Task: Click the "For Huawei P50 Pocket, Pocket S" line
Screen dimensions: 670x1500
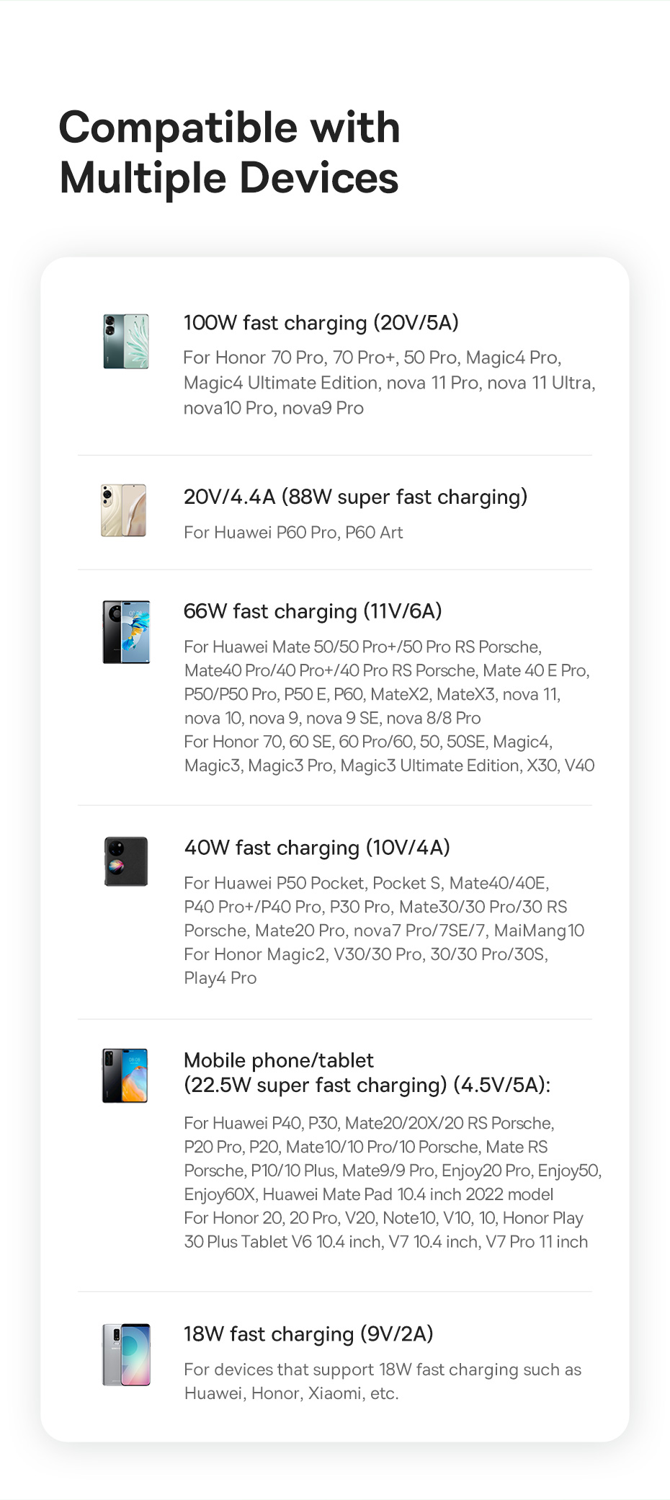Action: point(366,883)
